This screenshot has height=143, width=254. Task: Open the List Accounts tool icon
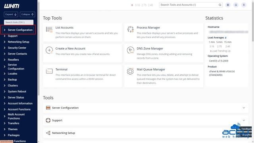[49, 29]
